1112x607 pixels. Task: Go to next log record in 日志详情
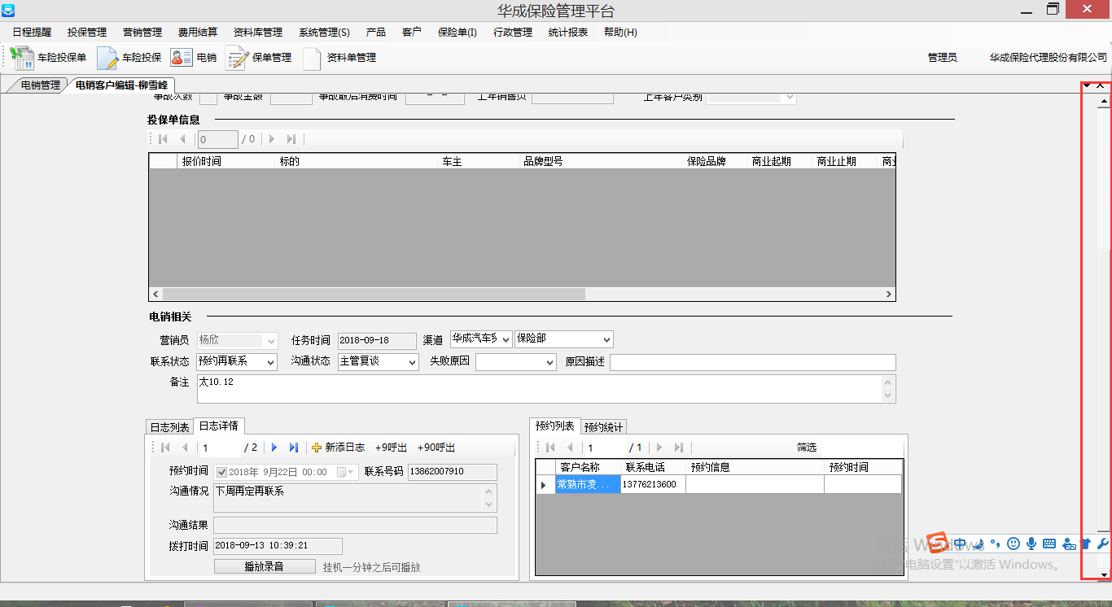(x=274, y=448)
